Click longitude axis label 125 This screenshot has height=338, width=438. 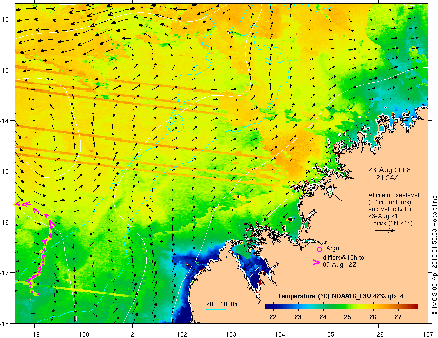(329, 334)
